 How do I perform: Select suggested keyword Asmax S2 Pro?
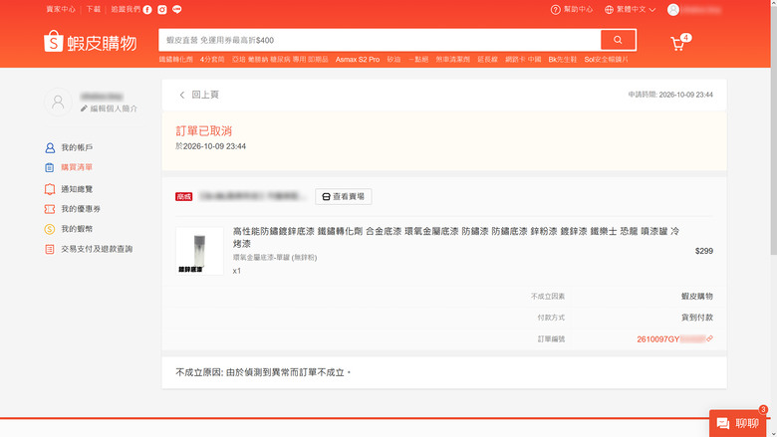pos(358,60)
